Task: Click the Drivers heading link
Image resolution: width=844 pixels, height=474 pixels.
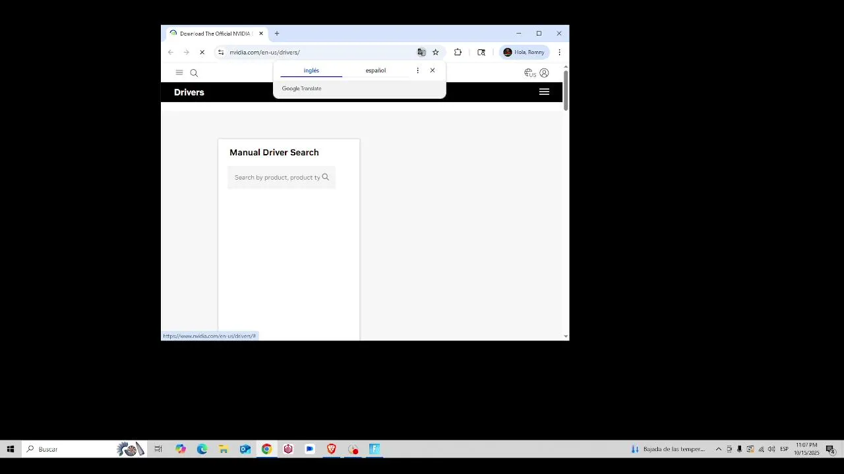Action: [x=189, y=92]
